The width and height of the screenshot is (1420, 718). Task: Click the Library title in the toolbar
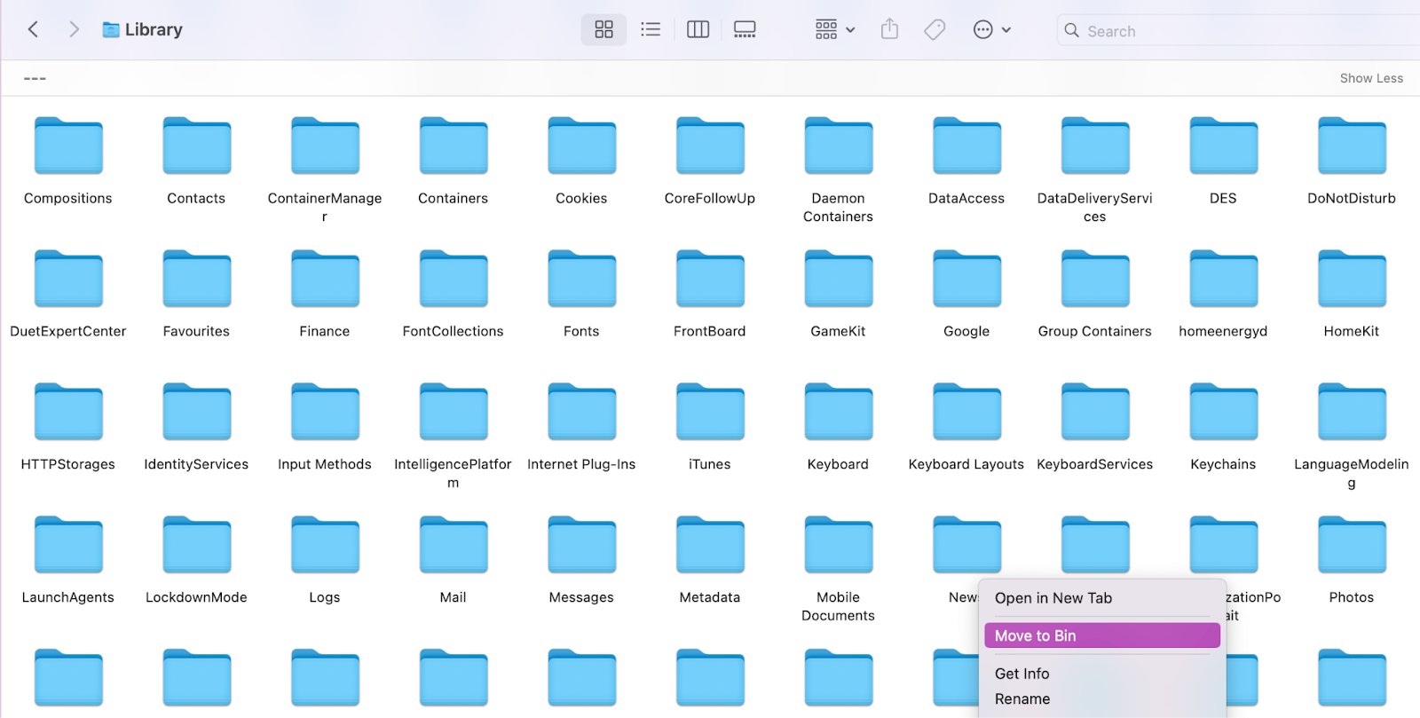pos(154,29)
